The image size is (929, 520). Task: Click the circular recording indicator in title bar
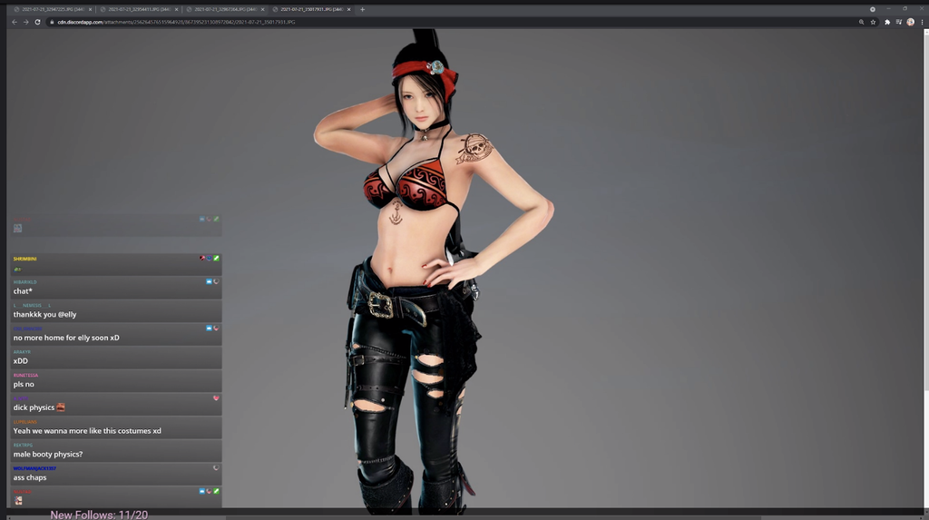(x=872, y=9)
